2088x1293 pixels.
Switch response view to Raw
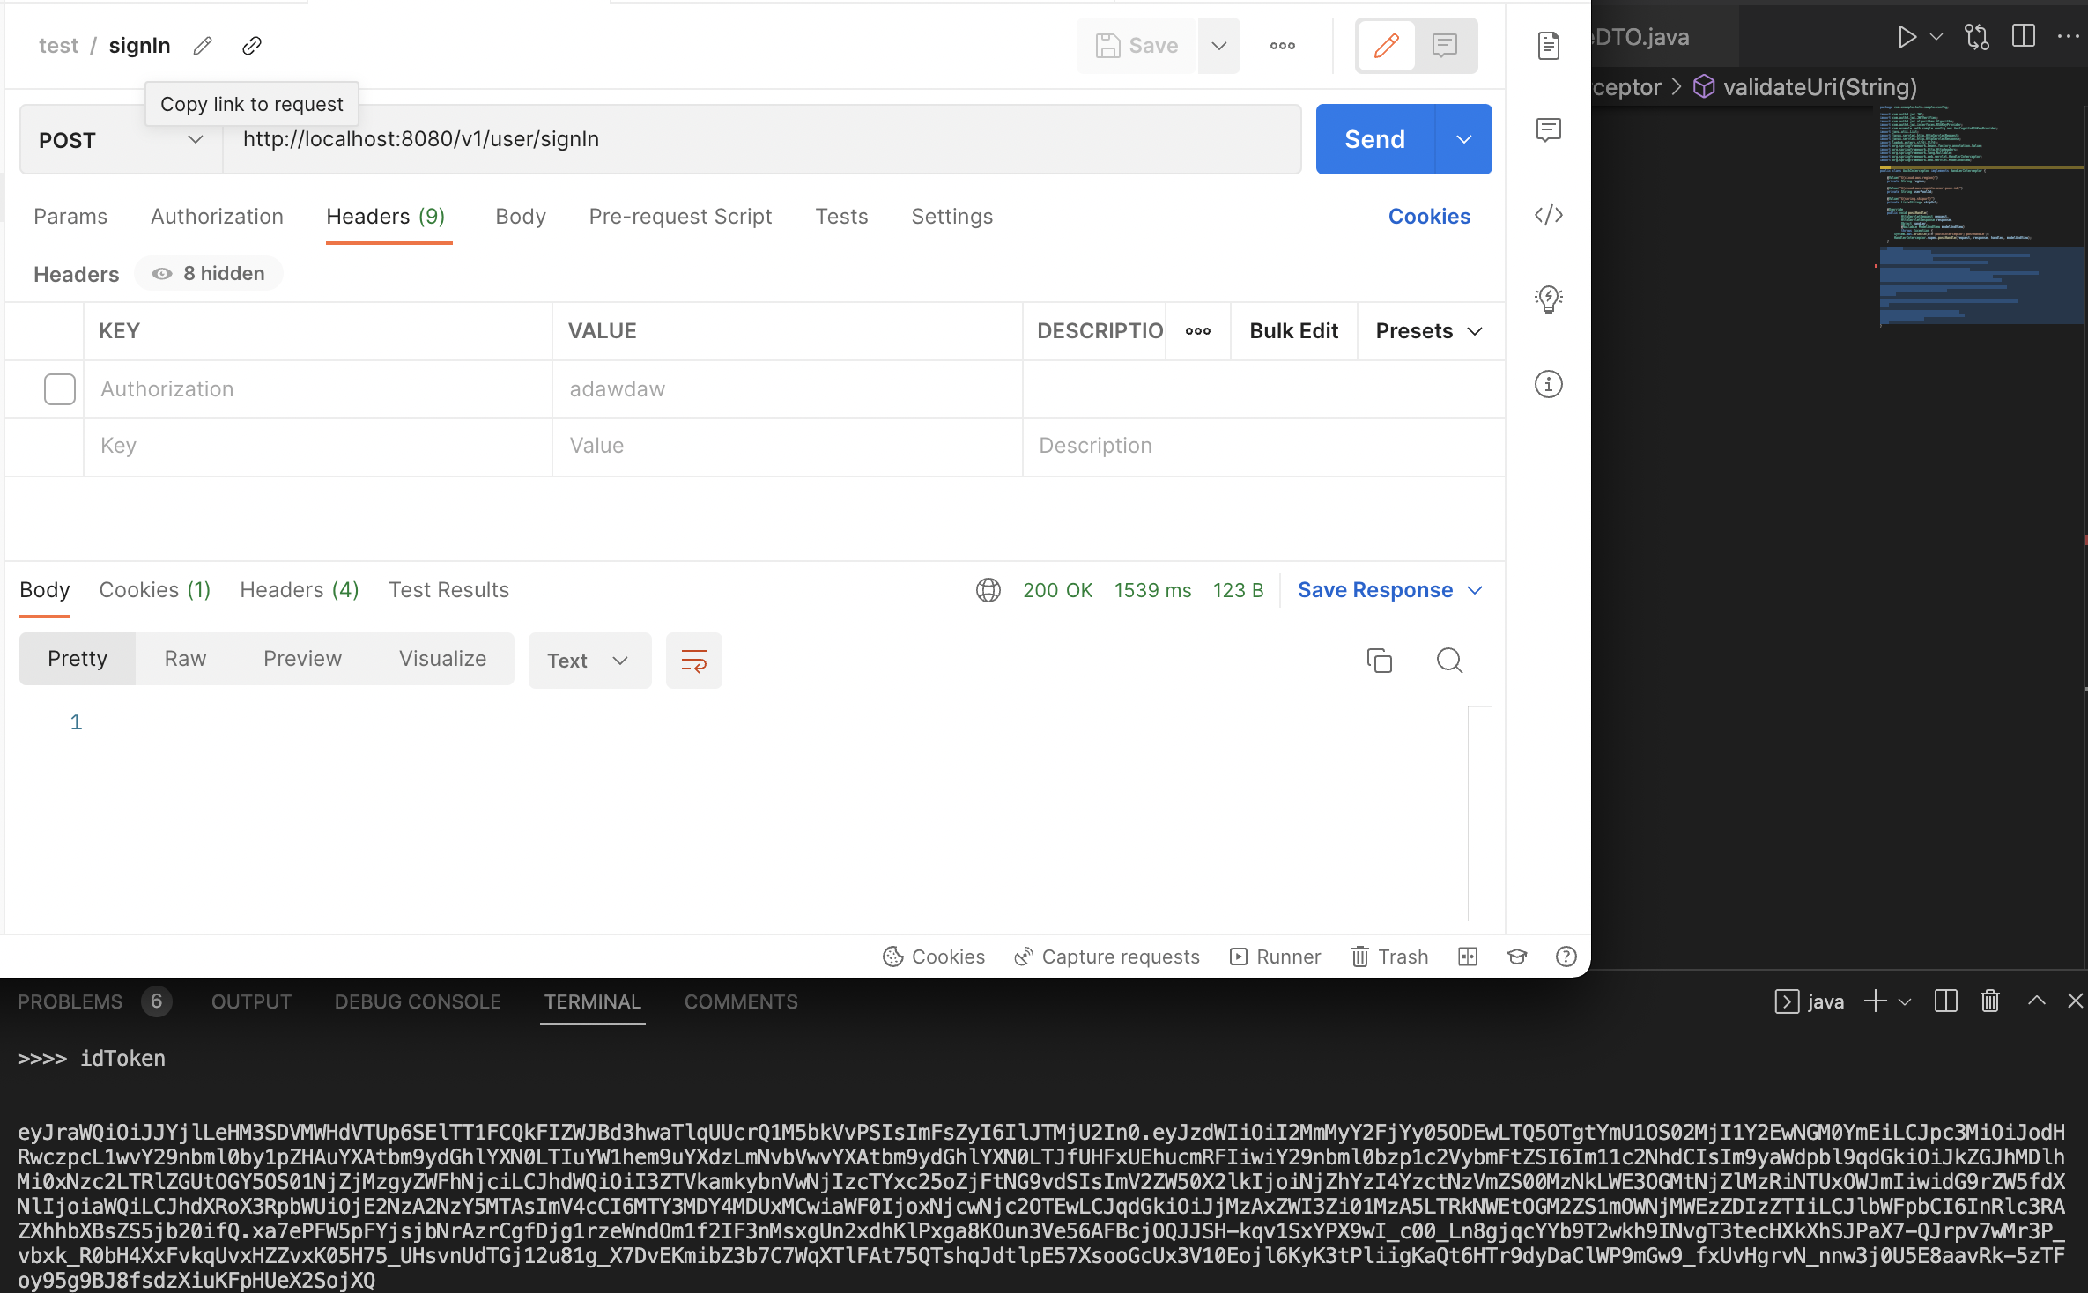tap(185, 659)
